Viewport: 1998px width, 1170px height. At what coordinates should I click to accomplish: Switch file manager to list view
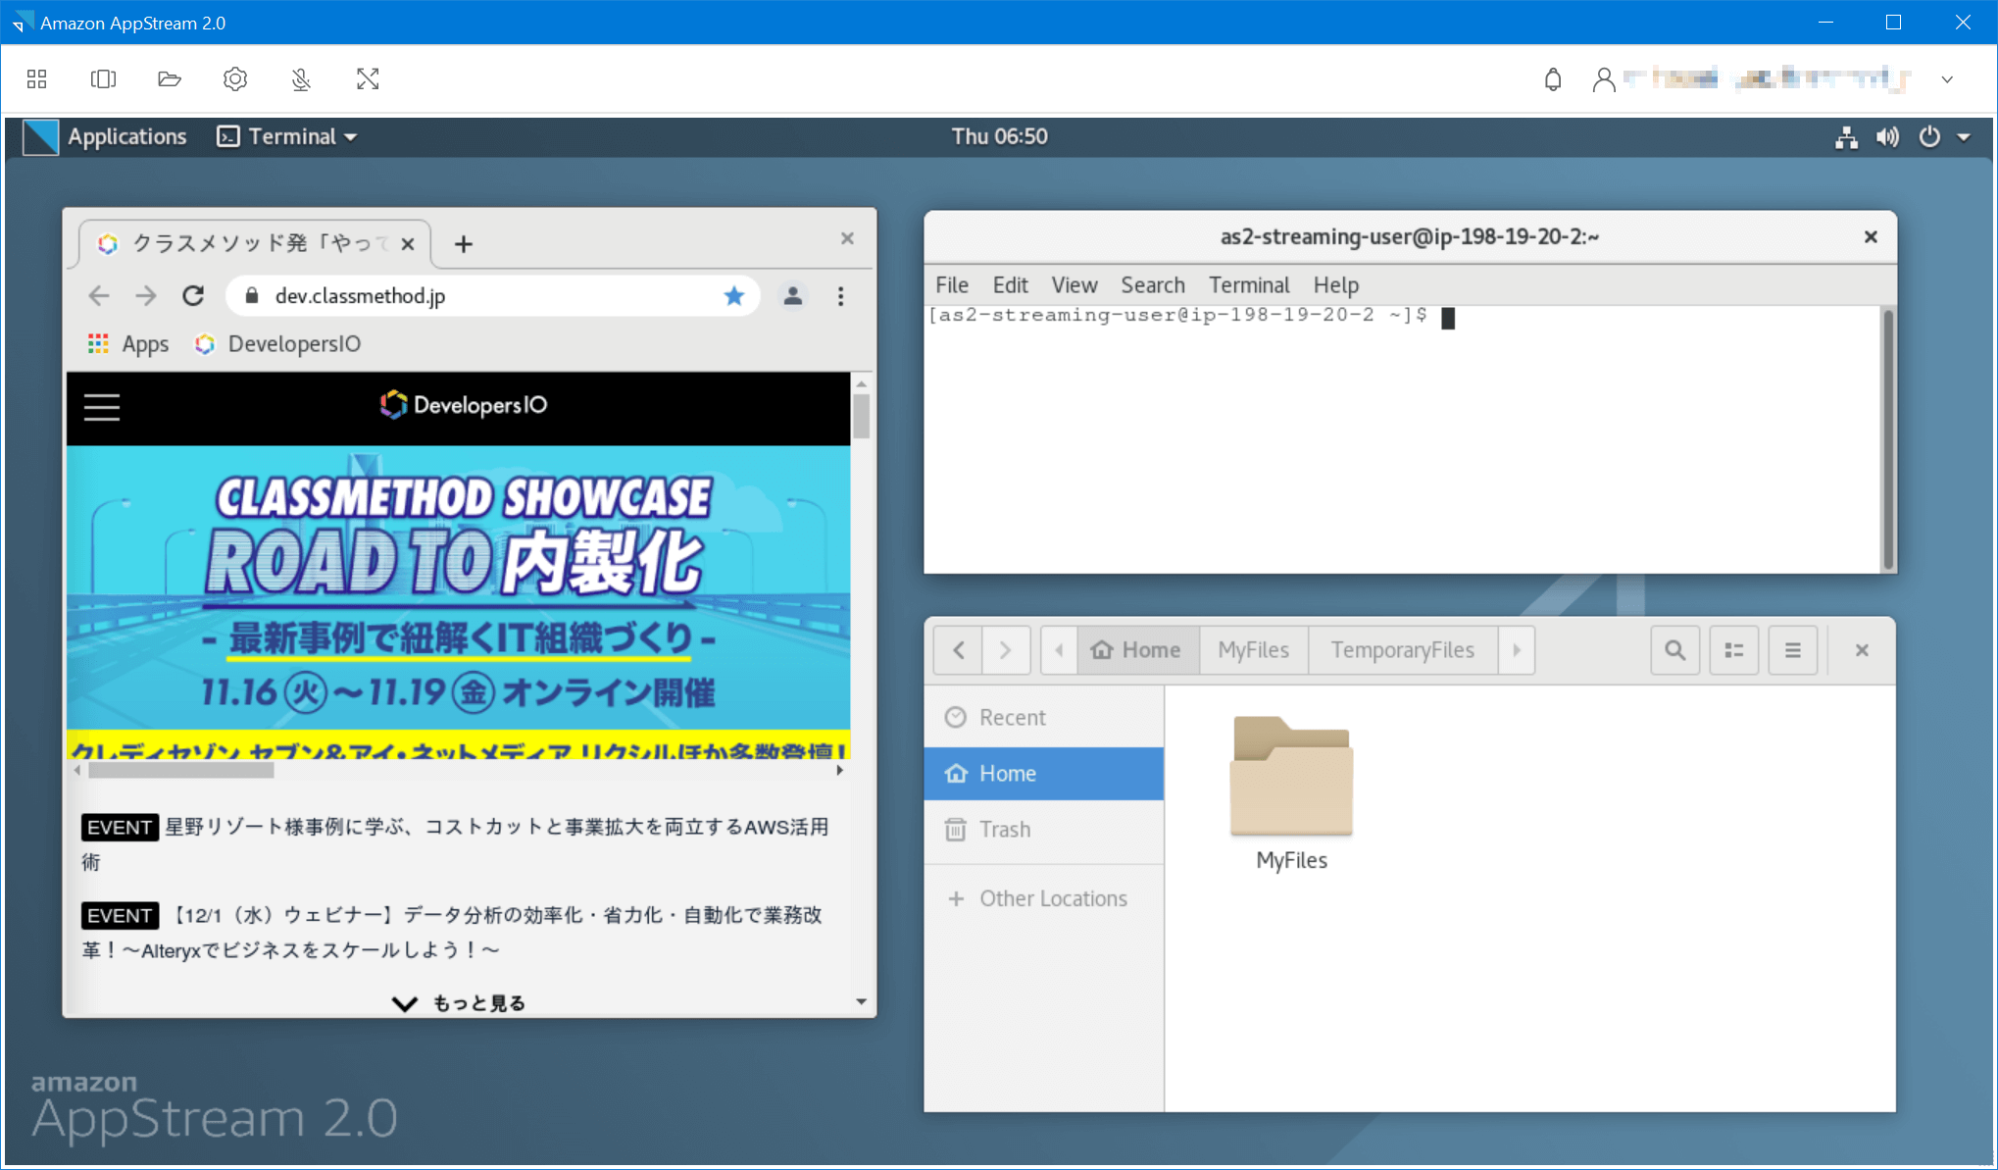pos(1733,649)
